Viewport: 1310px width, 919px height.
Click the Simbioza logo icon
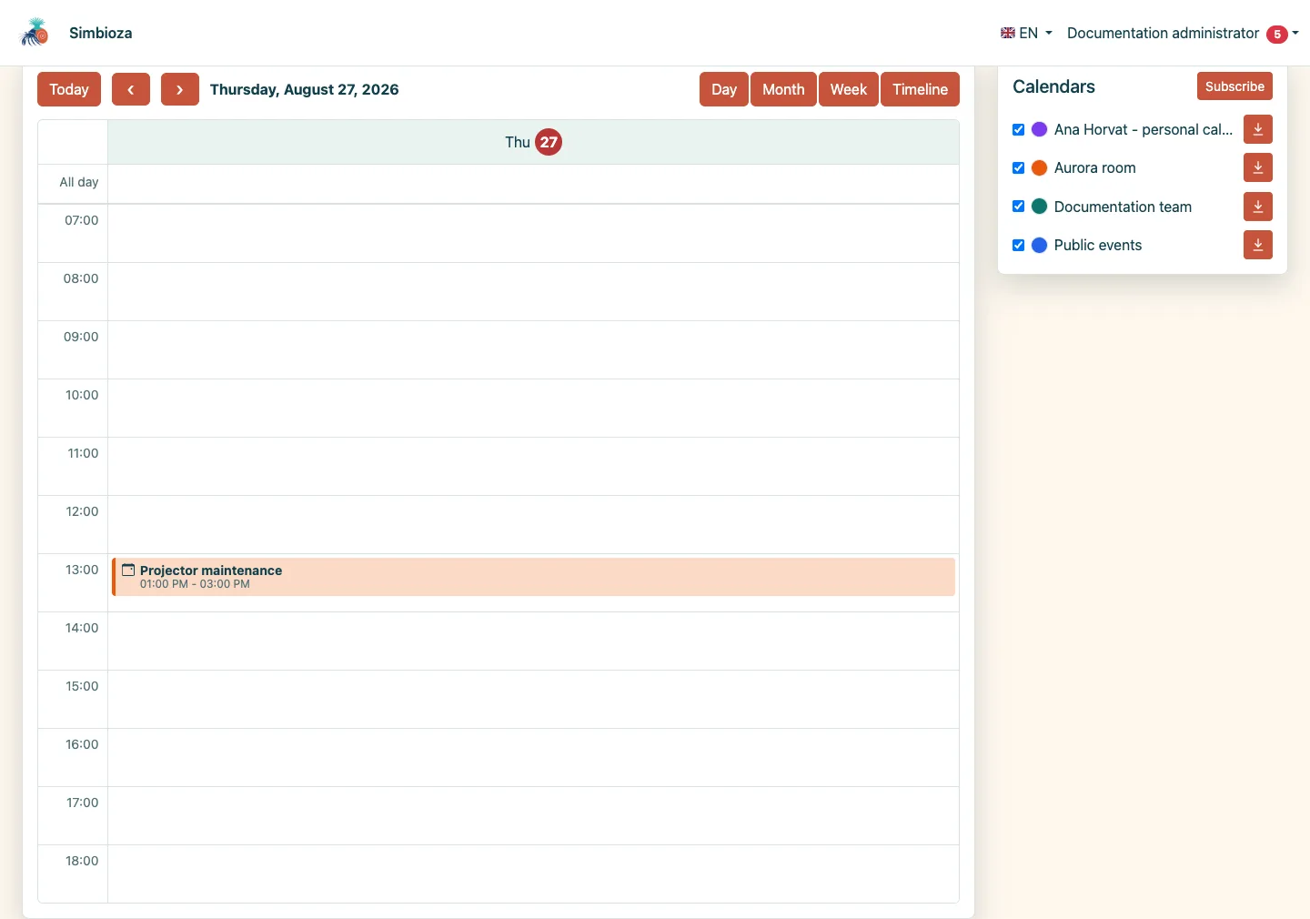pos(35,33)
